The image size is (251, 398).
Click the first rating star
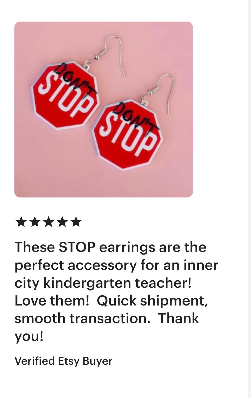(x=21, y=222)
